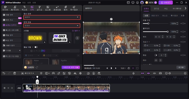189x99 pixels.
Task: Toggle the lock on the video track
Action: click(5, 88)
